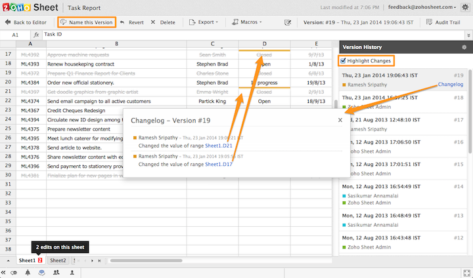Click the formula bar containing Task ID

[x=184, y=34]
